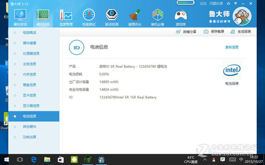The width and height of the screenshot is (265, 165).
Task: Close the 鲁大师 window
Action: point(251,4)
